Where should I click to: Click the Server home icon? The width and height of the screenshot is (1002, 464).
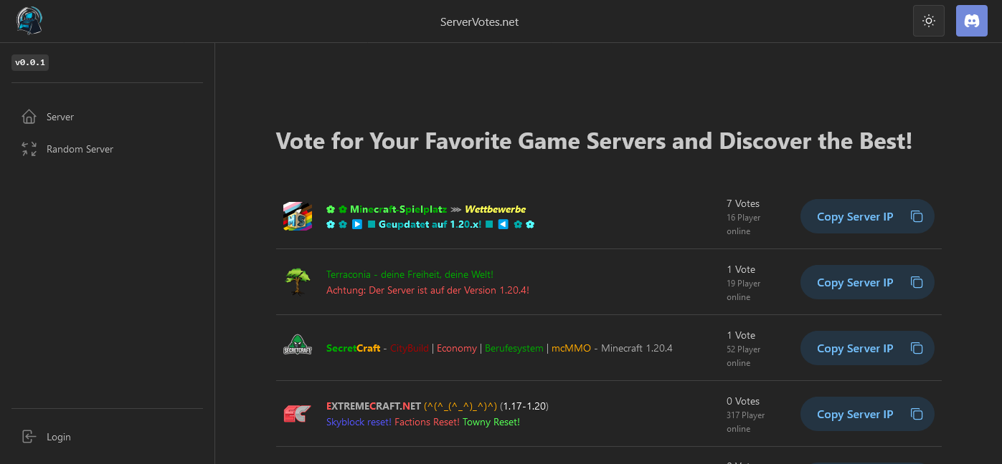(29, 117)
